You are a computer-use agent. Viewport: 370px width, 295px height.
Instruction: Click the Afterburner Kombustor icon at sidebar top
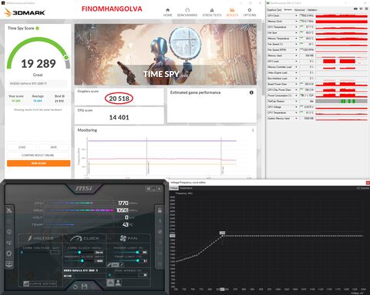point(9,210)
